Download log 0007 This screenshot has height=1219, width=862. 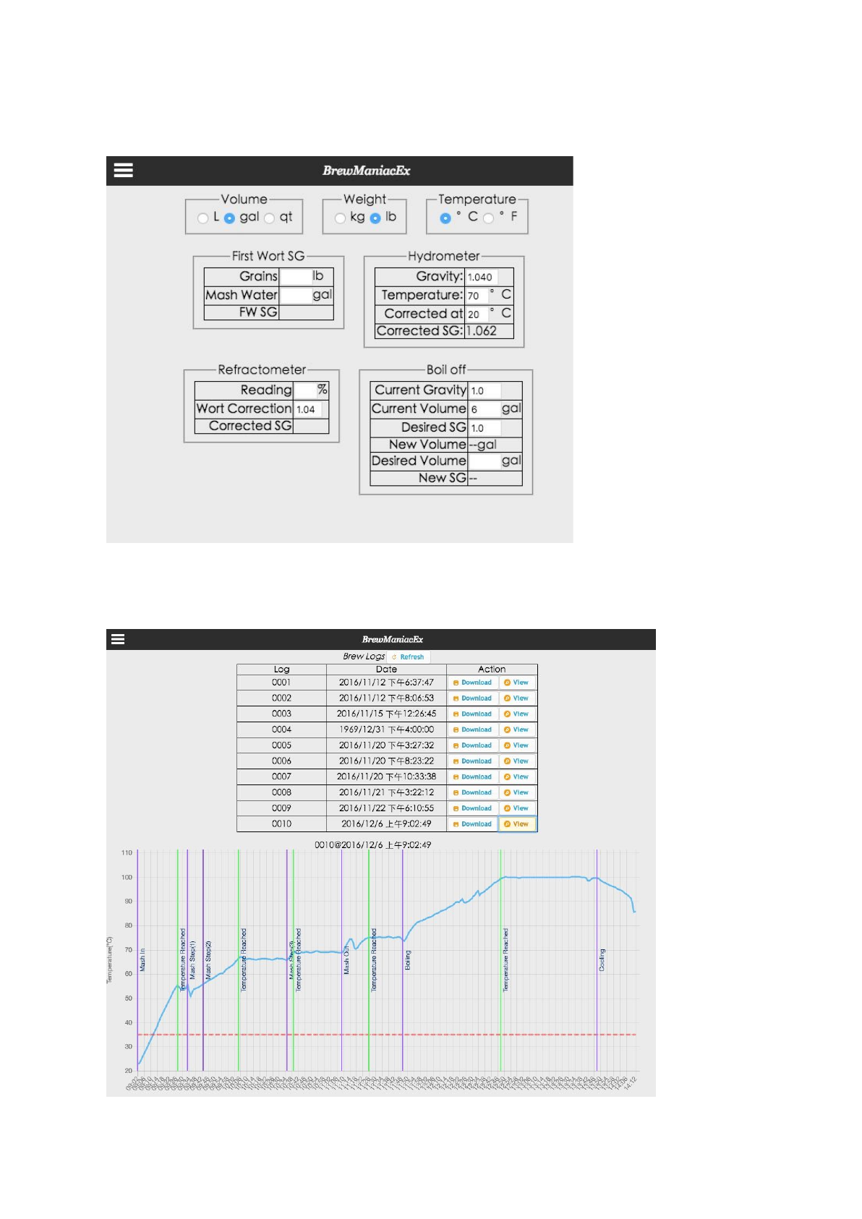tap(472, 777)
